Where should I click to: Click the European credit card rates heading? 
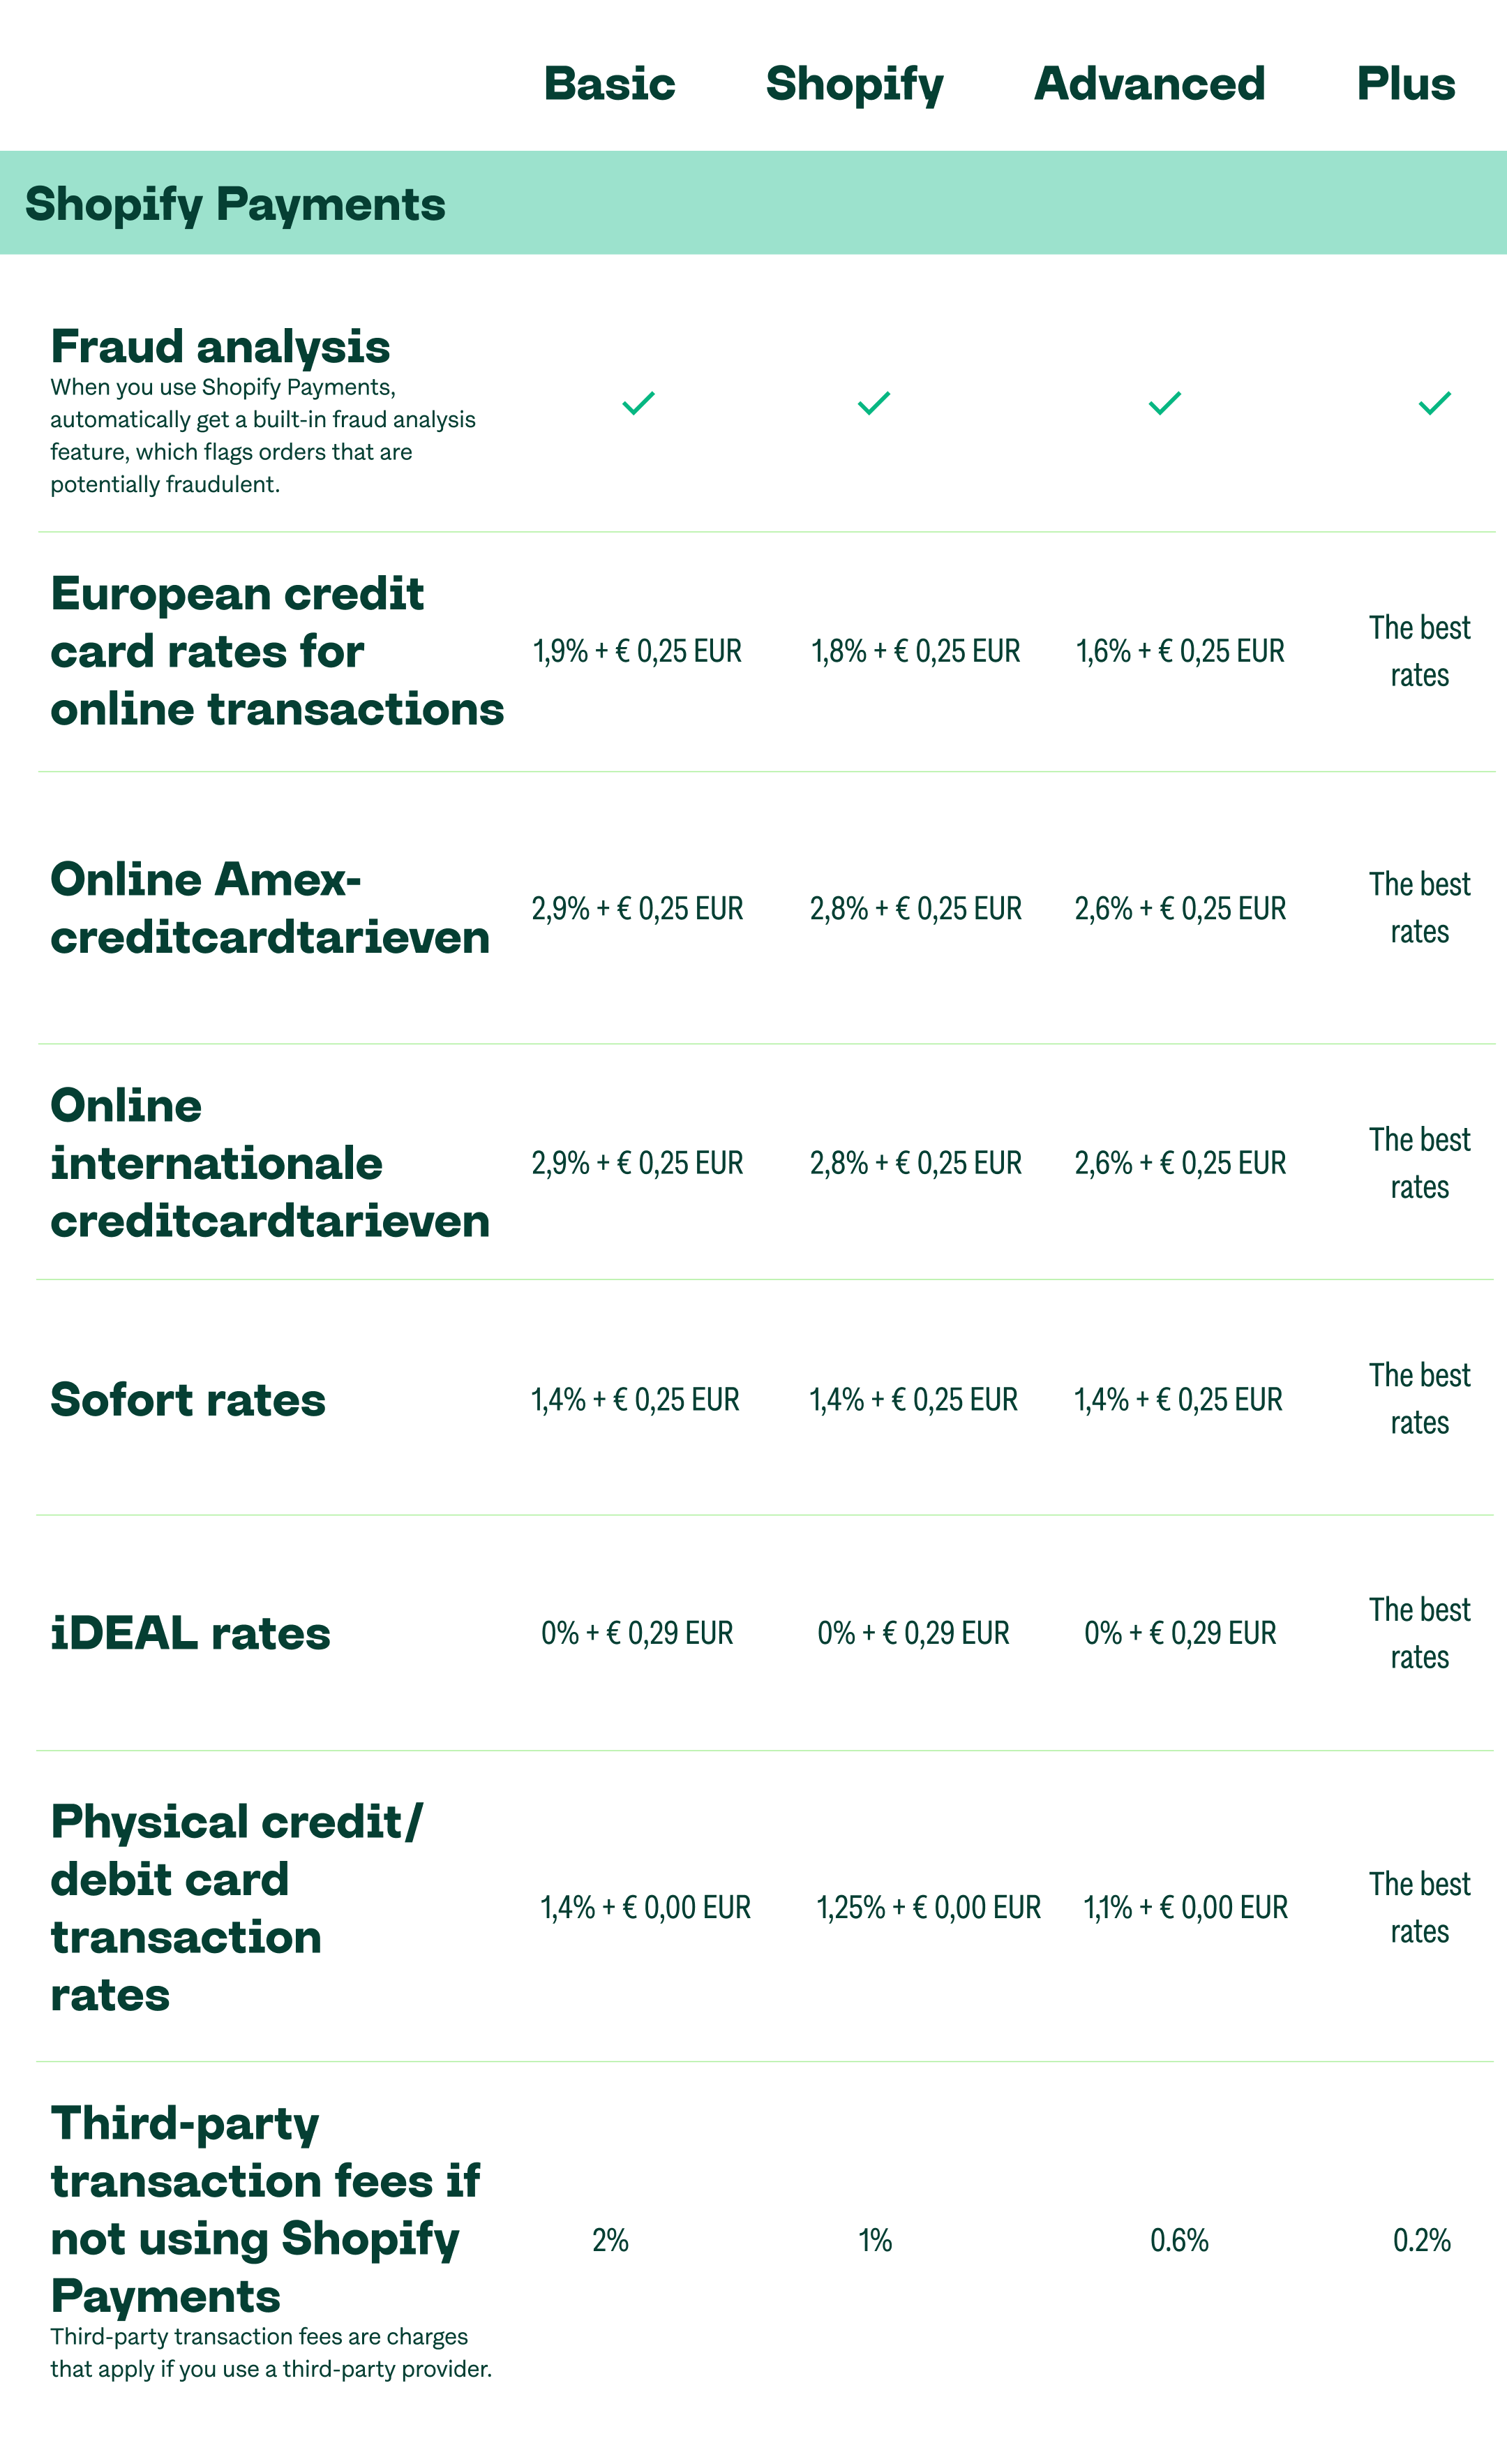pos(277,651)
